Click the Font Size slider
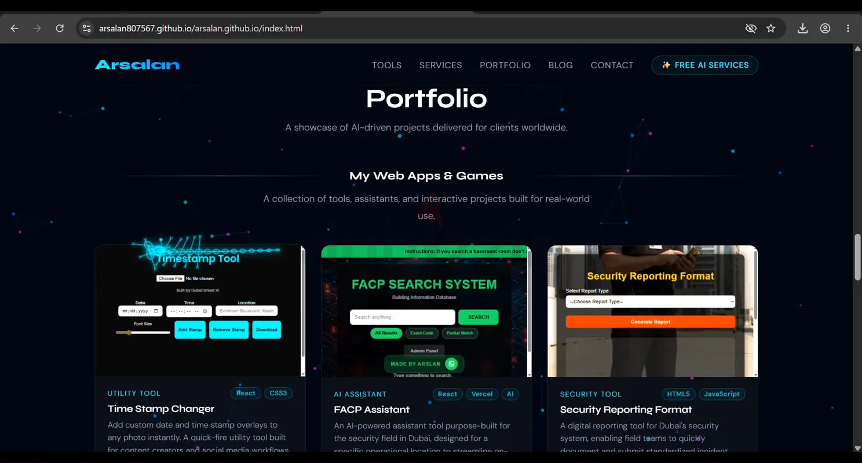This screenshot has height=463, width=862. pyautogui.click(x=143, y=332)
